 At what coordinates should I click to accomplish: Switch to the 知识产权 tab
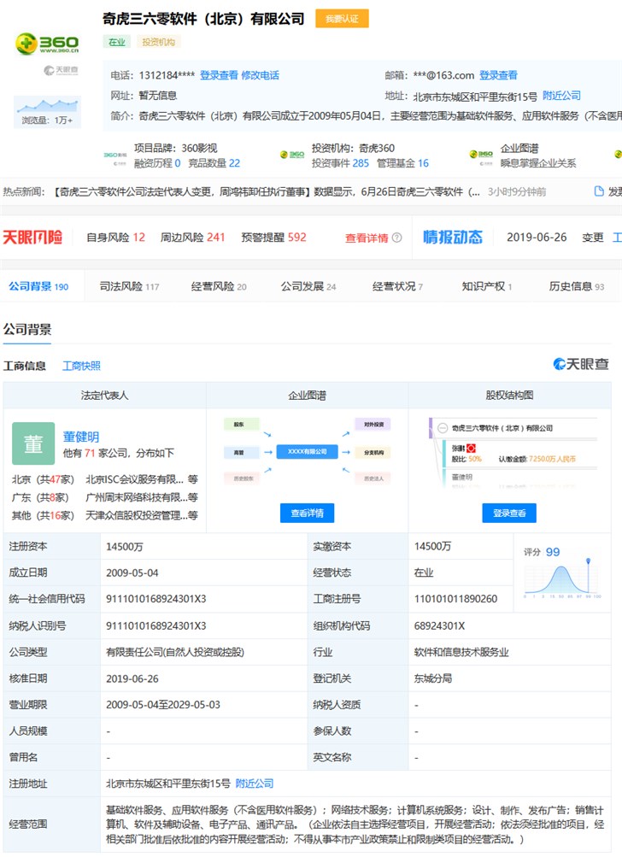tap(486, 286)
